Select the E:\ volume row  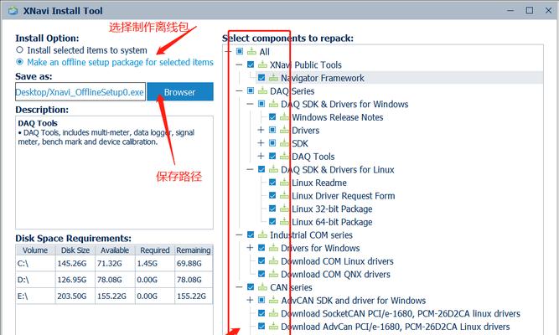[114, 296]
